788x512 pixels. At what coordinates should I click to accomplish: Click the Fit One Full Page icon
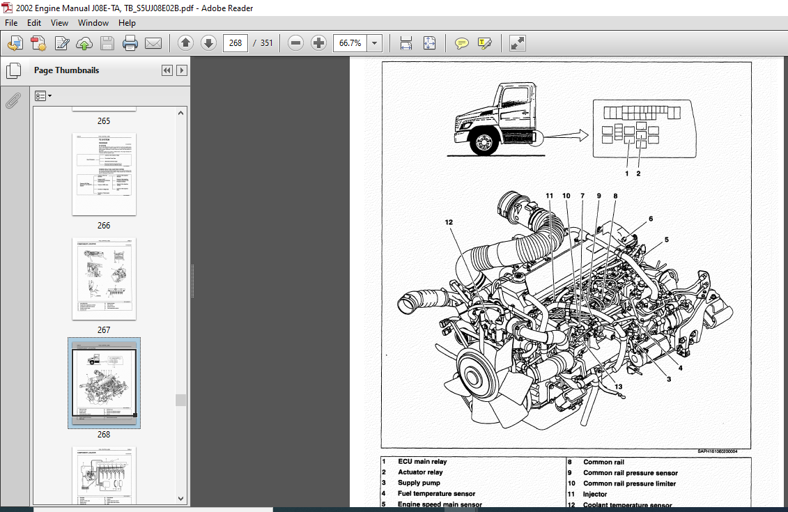click(429, 43)
